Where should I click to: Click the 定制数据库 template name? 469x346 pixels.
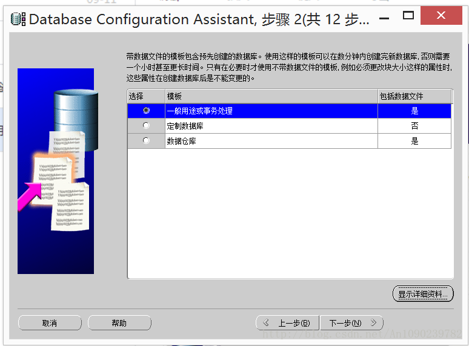point(185,126)
